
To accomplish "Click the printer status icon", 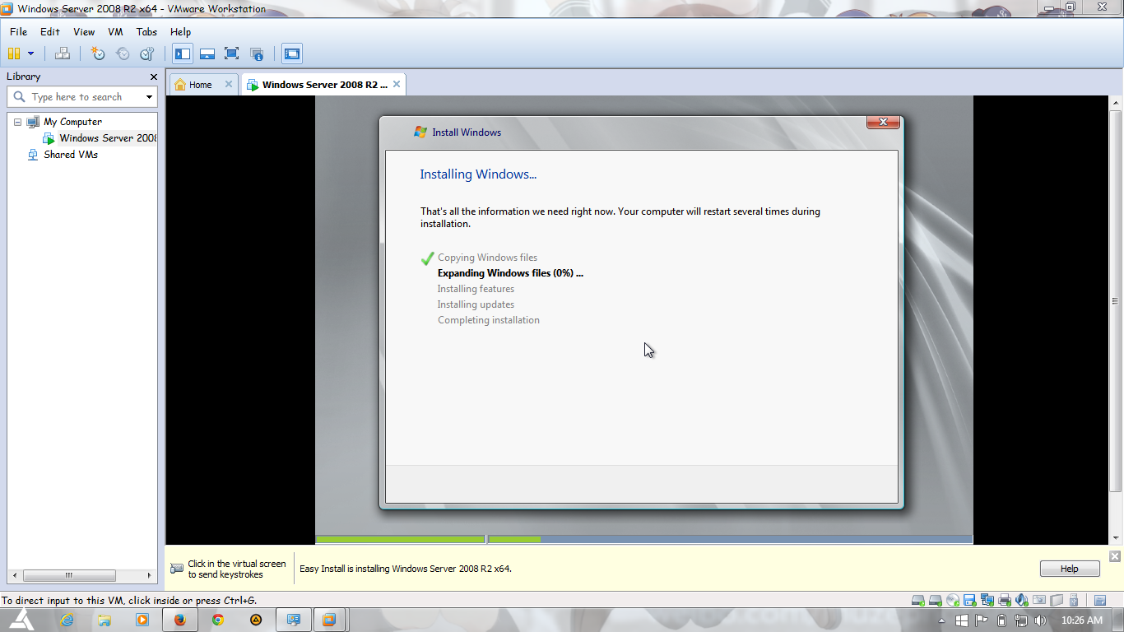I will pos(1005,600).
